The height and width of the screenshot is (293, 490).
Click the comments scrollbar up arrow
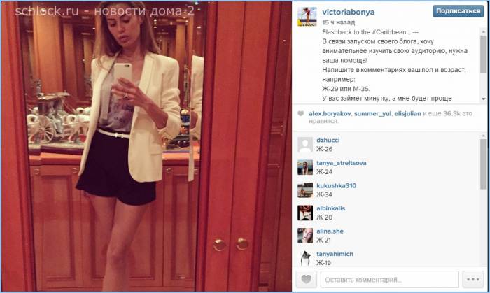point(484,136)
